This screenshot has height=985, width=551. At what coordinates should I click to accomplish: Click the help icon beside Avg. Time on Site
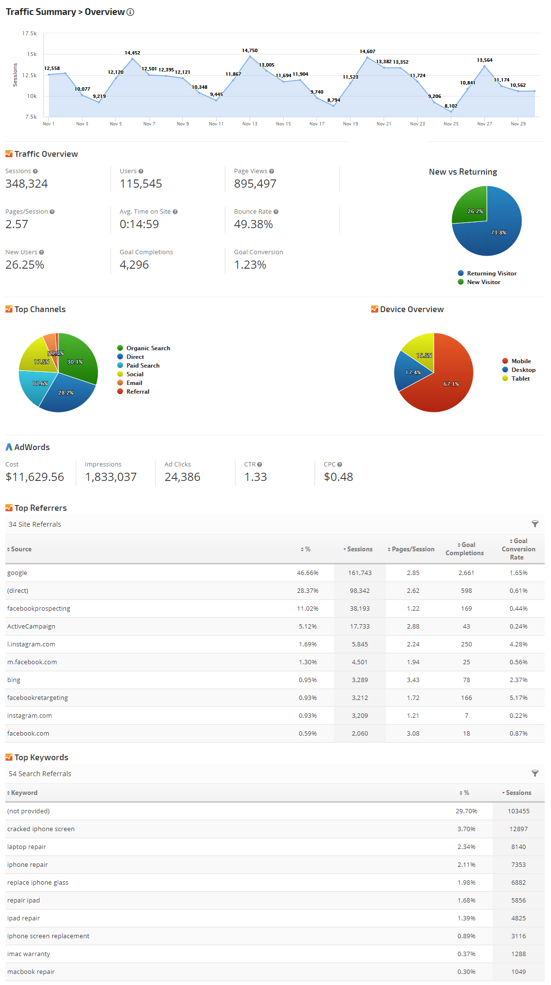point(175,212)
